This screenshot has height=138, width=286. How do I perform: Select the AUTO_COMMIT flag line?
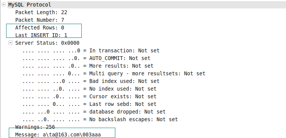pos(86,58)
